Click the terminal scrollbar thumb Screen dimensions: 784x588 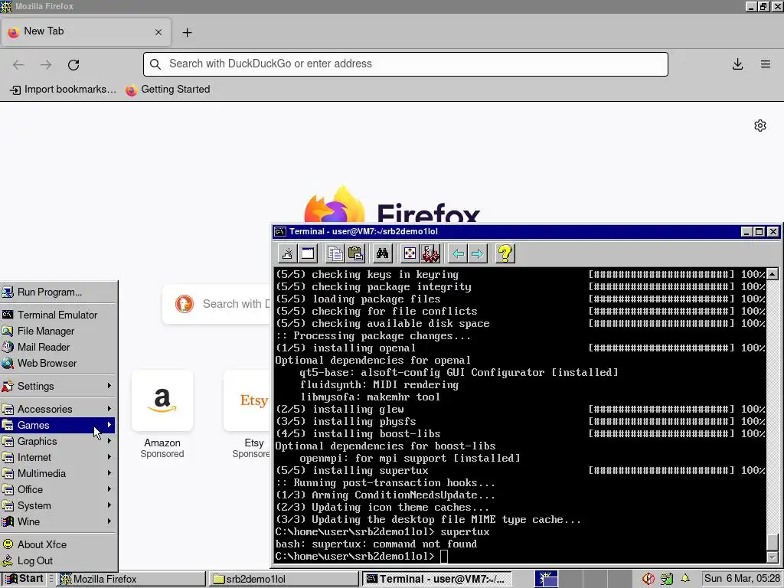(773, 541)
